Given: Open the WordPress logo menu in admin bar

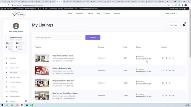Looking at the screenshot, I should coord(2,9).
